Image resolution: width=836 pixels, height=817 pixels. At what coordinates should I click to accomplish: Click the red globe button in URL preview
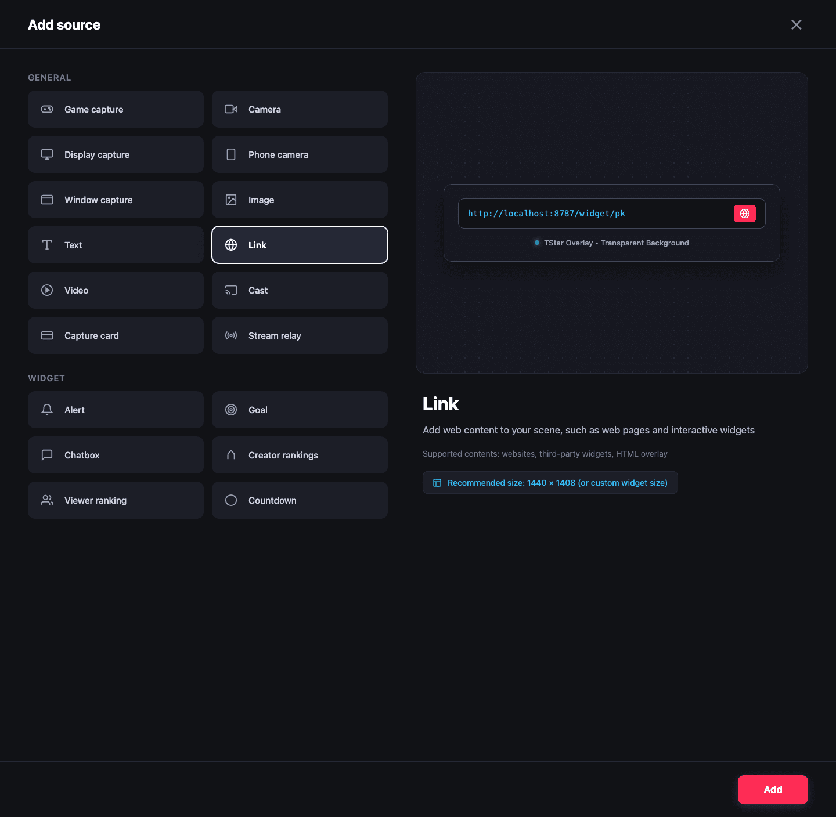coord(745,214)
